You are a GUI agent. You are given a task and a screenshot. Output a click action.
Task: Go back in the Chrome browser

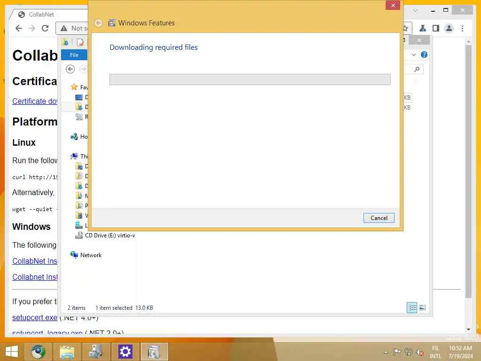[19, 28]
